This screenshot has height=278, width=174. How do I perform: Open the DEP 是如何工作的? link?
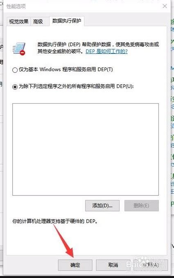(106, 51)
